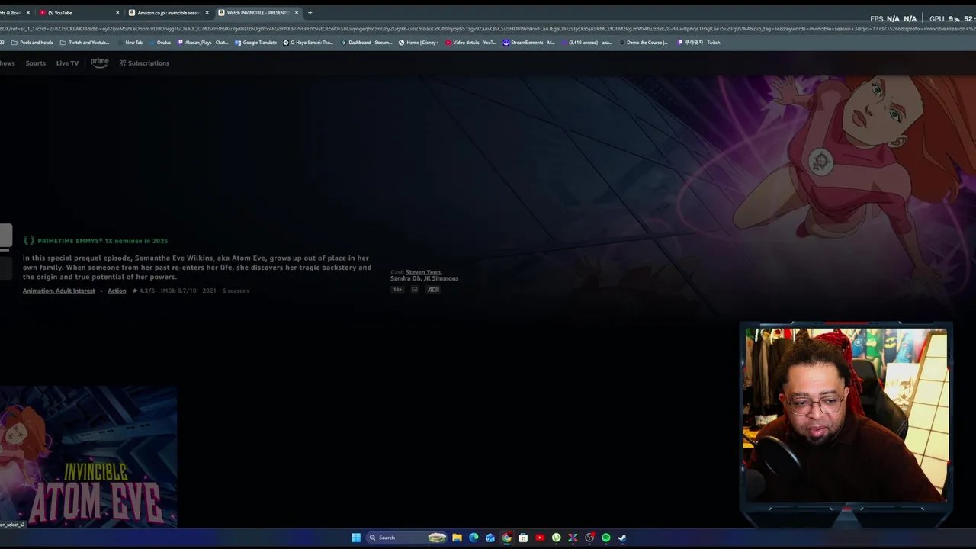This screenshot has width=976, height=549.
Task: Click the webcam overlay video
Action: click(x=846, y=415)
